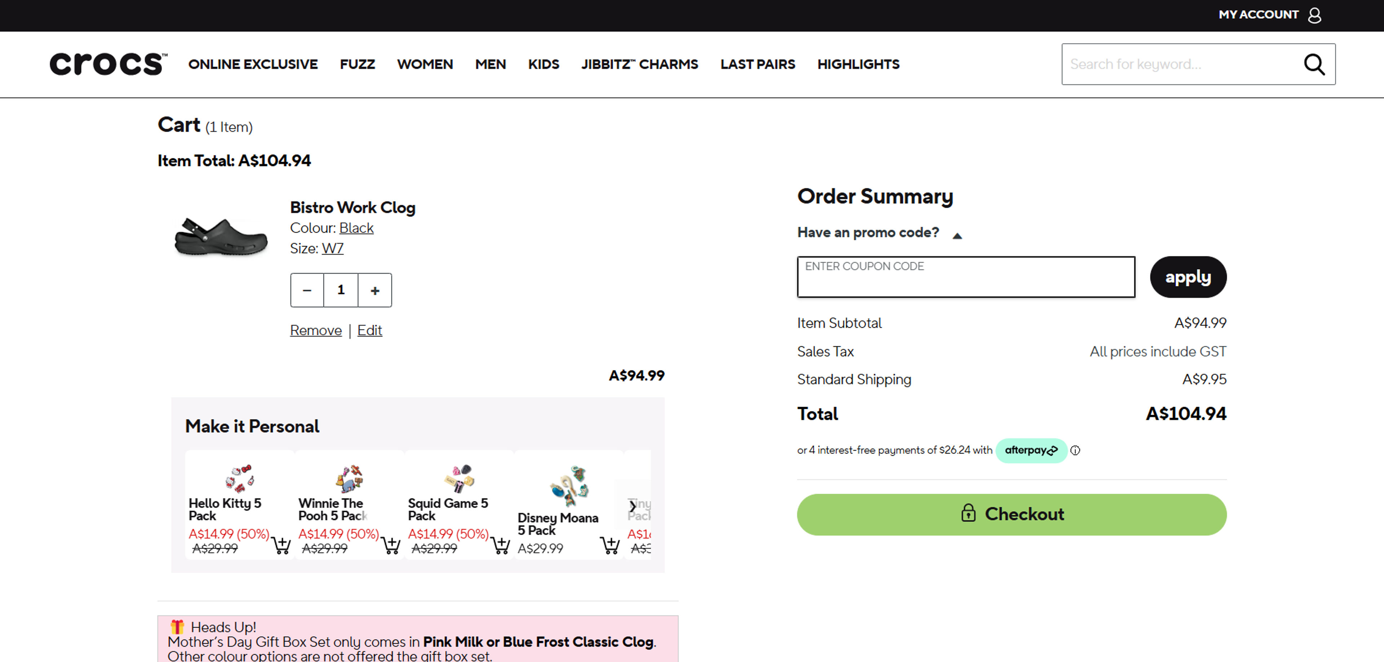
Task: Click the All prices include GST text
Action: point(1158,352)
